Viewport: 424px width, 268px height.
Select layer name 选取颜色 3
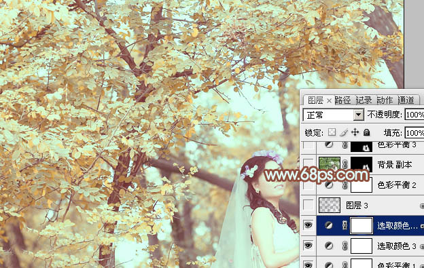point(397,246)
